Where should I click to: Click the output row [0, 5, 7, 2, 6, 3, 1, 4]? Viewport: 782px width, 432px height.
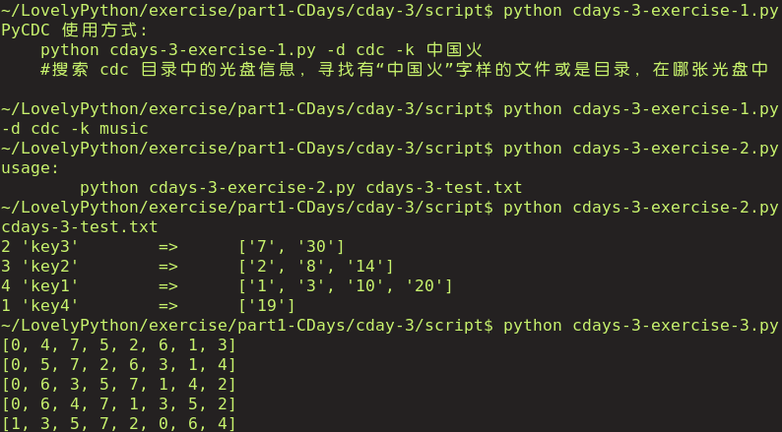coord(118,365)
